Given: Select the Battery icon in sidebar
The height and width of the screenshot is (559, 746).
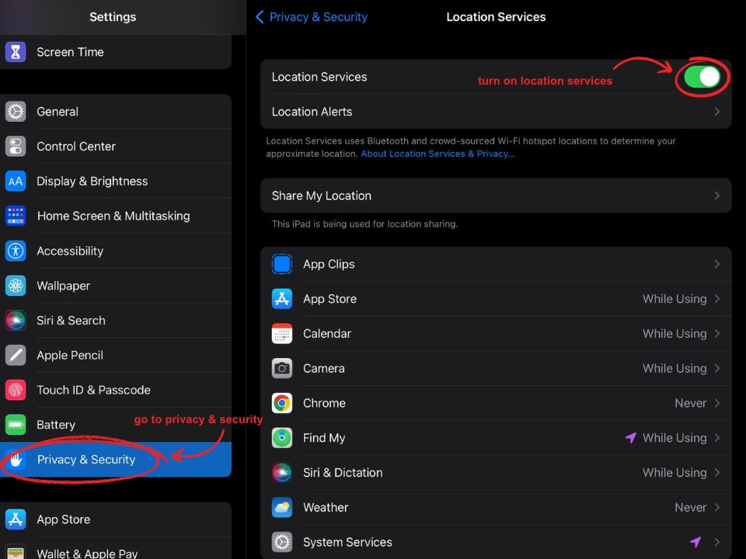Looking at the screenshot, I should coord(16,425).
